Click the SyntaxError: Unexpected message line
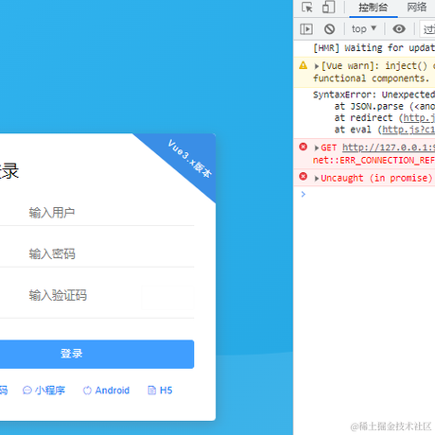Image resolution: width=435 pixels, height=435 pixels. pyautogui.click(x=374, y=95)
